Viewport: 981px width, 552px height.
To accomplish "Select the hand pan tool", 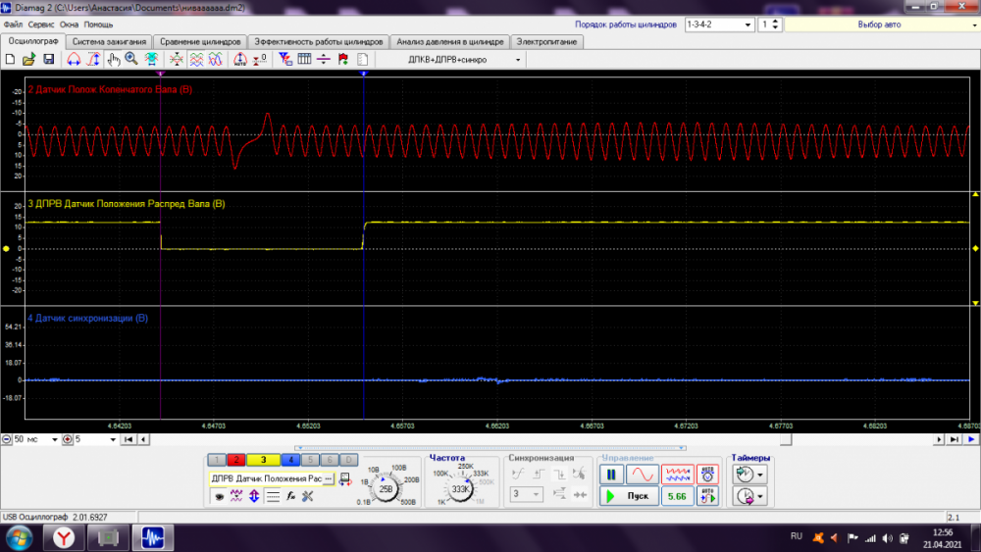I will [x=114, y=60].
